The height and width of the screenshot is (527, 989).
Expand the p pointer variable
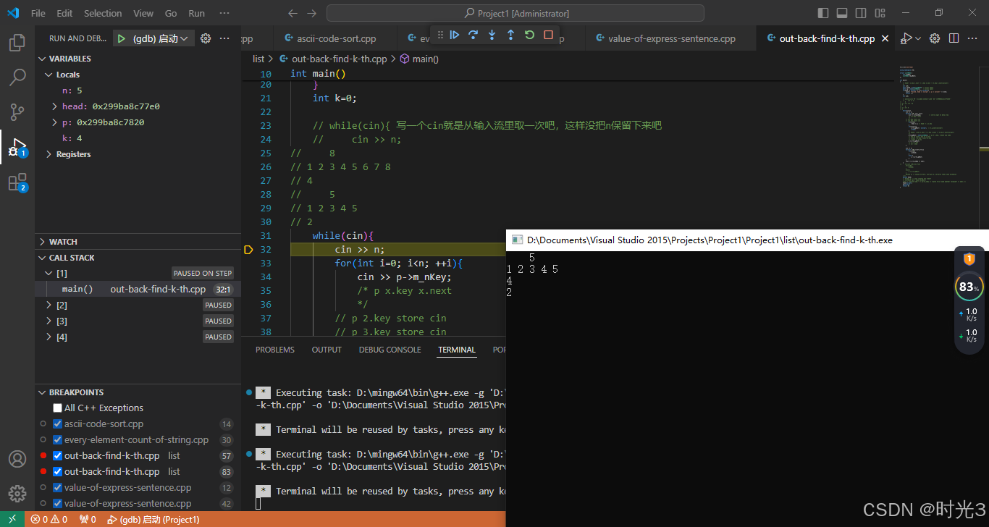click(55, 122)
